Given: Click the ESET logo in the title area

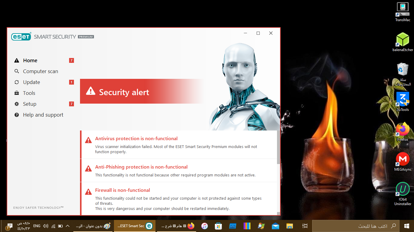Looking at the screenshot, I should click(x=21, y=37).
